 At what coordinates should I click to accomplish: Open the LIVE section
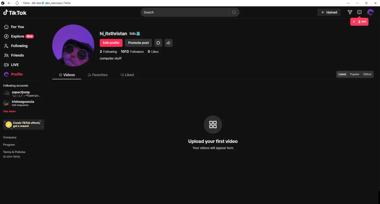11,65
